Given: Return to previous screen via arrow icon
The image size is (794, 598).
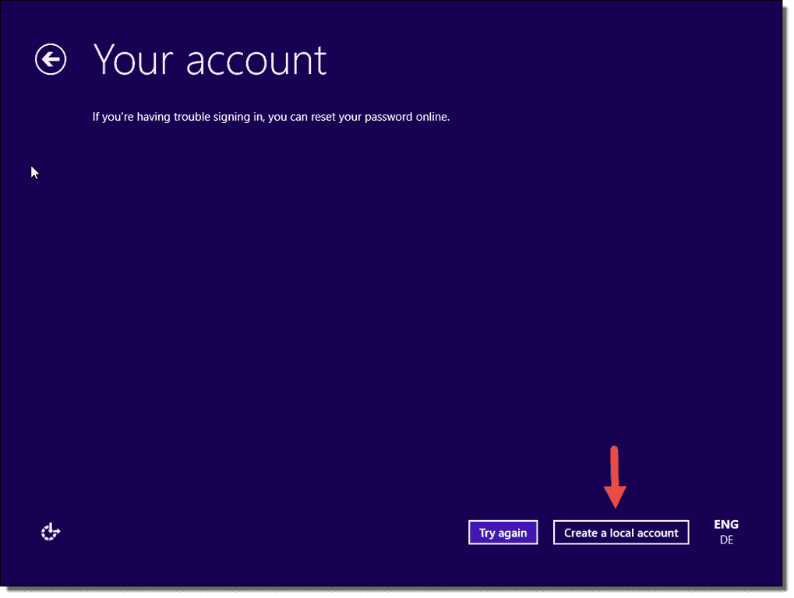Looking at the screenshot, I should (50, 59).
